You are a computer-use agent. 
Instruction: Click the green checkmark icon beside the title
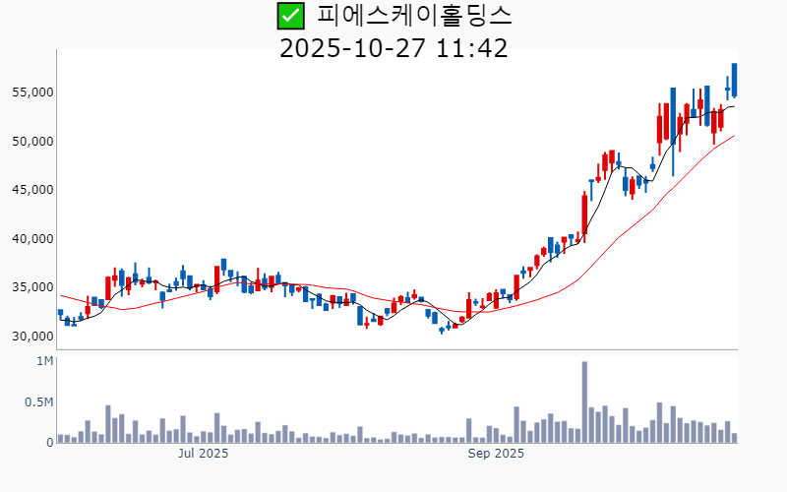pos(289,16)
